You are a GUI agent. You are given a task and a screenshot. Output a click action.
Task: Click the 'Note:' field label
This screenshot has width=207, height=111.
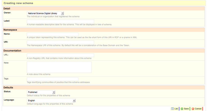tap(6, 63)
